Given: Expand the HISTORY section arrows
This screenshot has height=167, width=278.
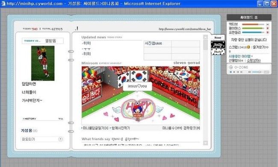Looking at the screenshot, I should tap(61, 119).
